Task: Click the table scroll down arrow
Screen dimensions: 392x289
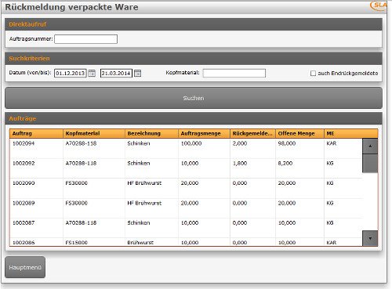Action: 370,238
